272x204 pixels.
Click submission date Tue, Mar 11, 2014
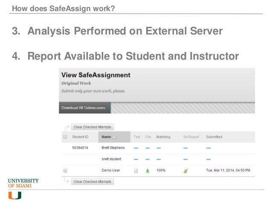[228, 170]
